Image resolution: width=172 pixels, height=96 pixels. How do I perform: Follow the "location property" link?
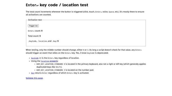click(x=49, y=61)
